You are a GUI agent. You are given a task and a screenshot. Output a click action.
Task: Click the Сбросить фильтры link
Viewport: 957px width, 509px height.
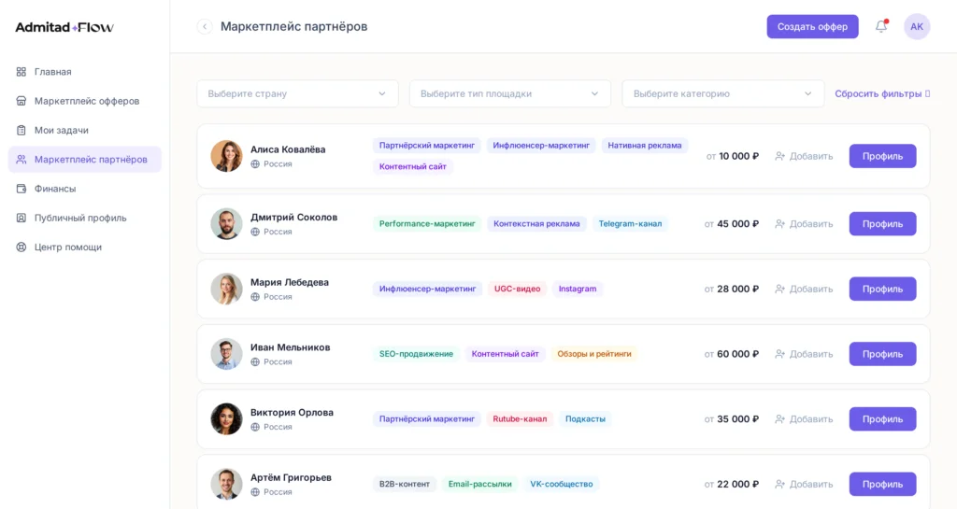(882, 94)
